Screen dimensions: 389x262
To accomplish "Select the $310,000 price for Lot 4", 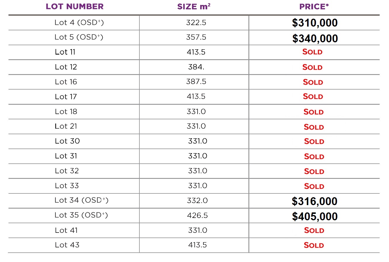I will (x=315, y=23).
